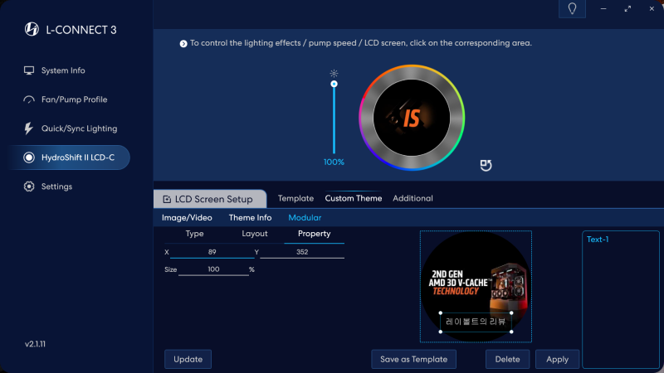
Task: Click the Apply button
Action: (557, 360)
